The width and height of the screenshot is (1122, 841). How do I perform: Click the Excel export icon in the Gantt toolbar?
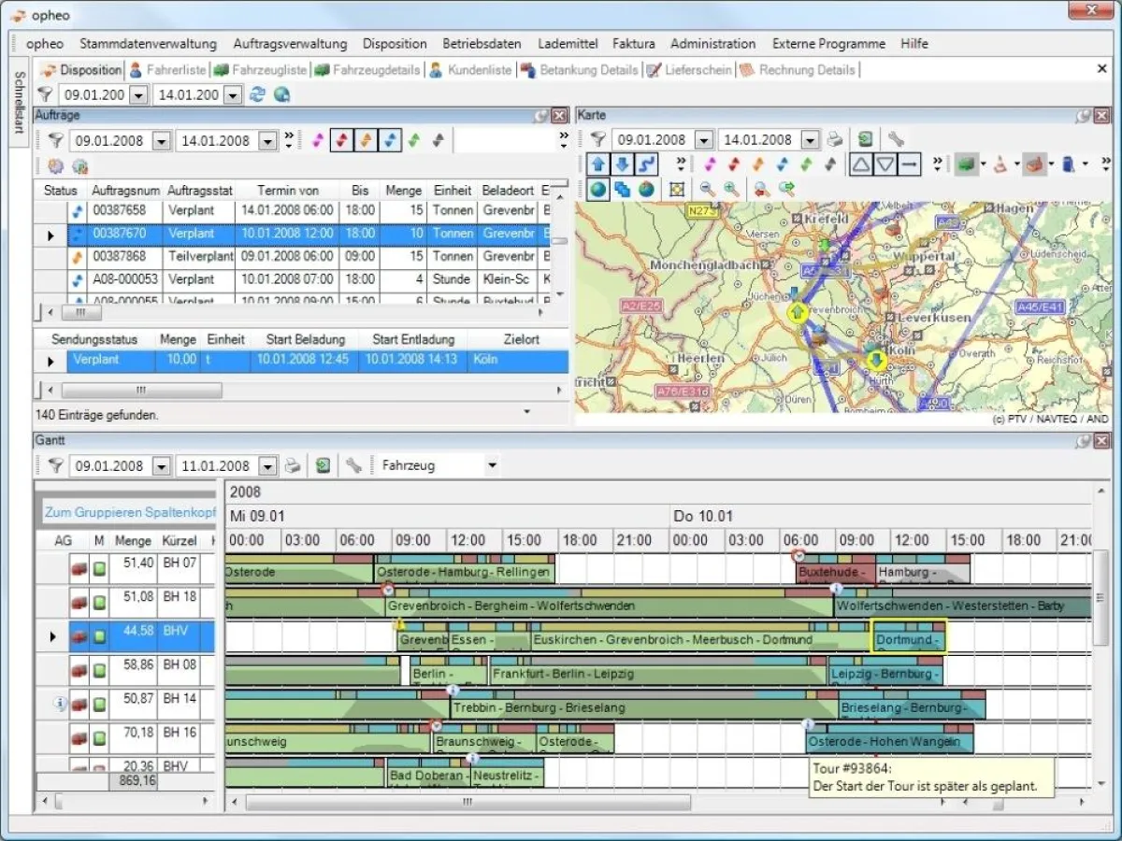click(x=323, y=465)
